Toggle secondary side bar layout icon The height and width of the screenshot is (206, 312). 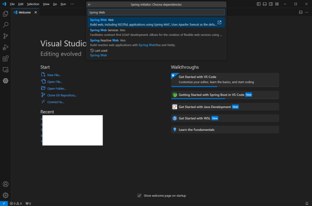click(271, 4)
